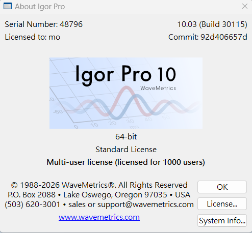
Task: Click the support@wavemetrics.com contact line
Action: pos(99,205)
